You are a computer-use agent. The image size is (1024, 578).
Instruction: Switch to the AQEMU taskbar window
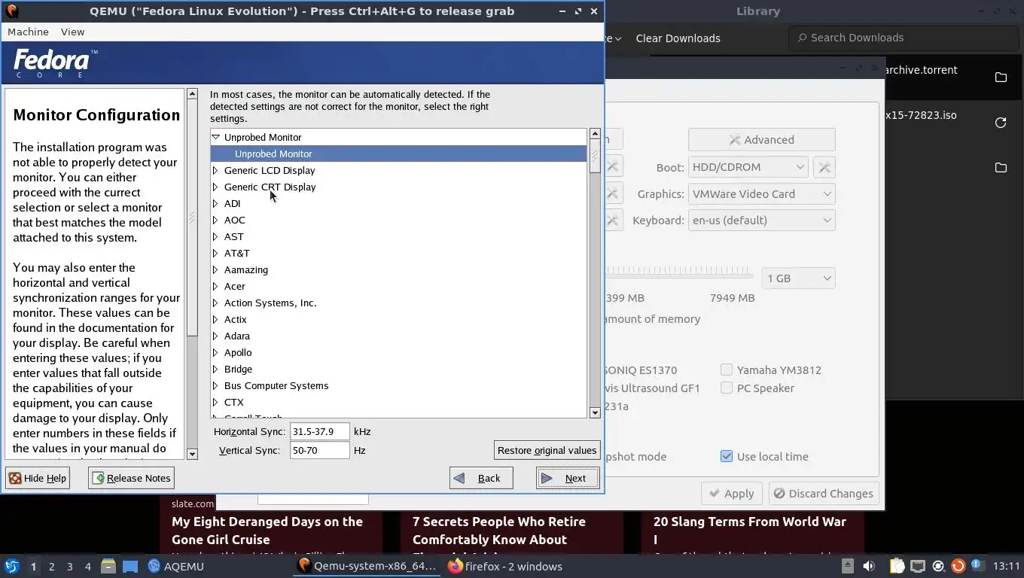click(x=176, y=566)
